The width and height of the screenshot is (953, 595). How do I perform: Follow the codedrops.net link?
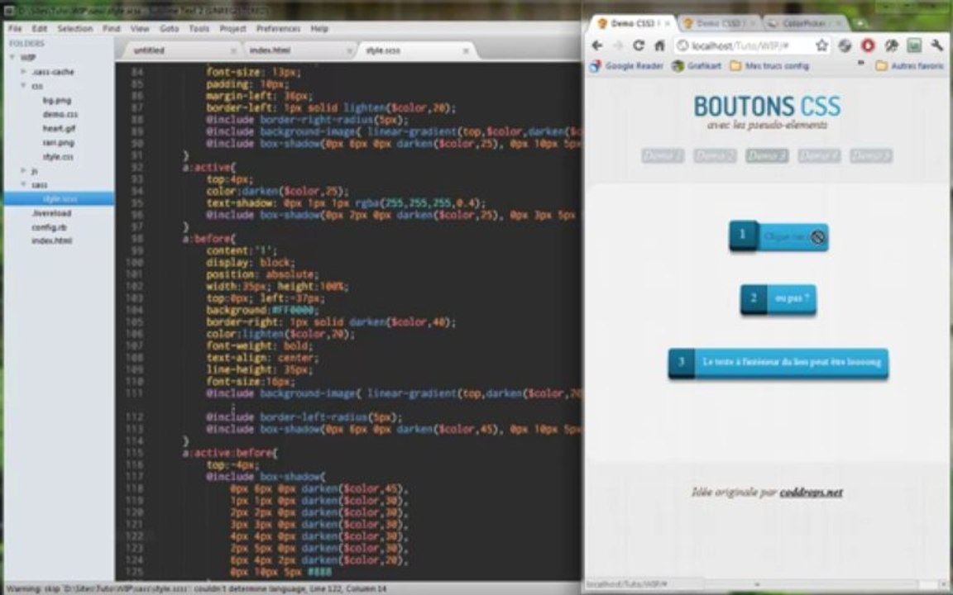tap(811, 493)
